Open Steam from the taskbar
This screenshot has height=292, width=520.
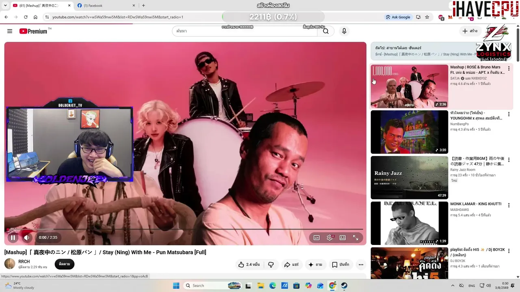coord(344,286)
